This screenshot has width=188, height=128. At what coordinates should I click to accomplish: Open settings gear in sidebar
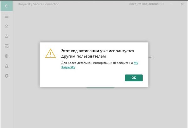[x=7, y=56]
